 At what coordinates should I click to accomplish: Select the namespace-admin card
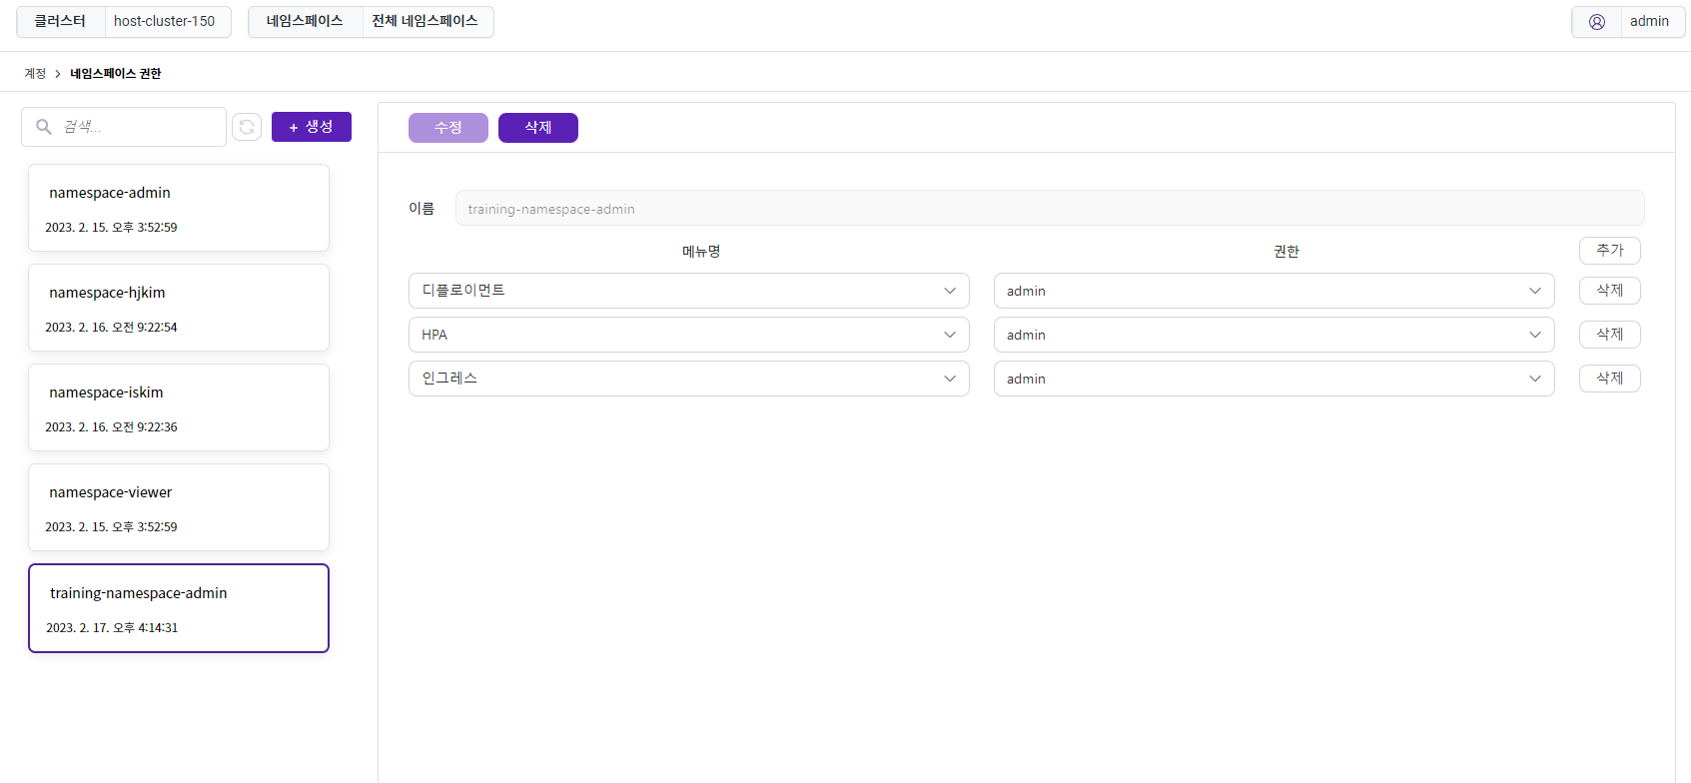(179, 208)
